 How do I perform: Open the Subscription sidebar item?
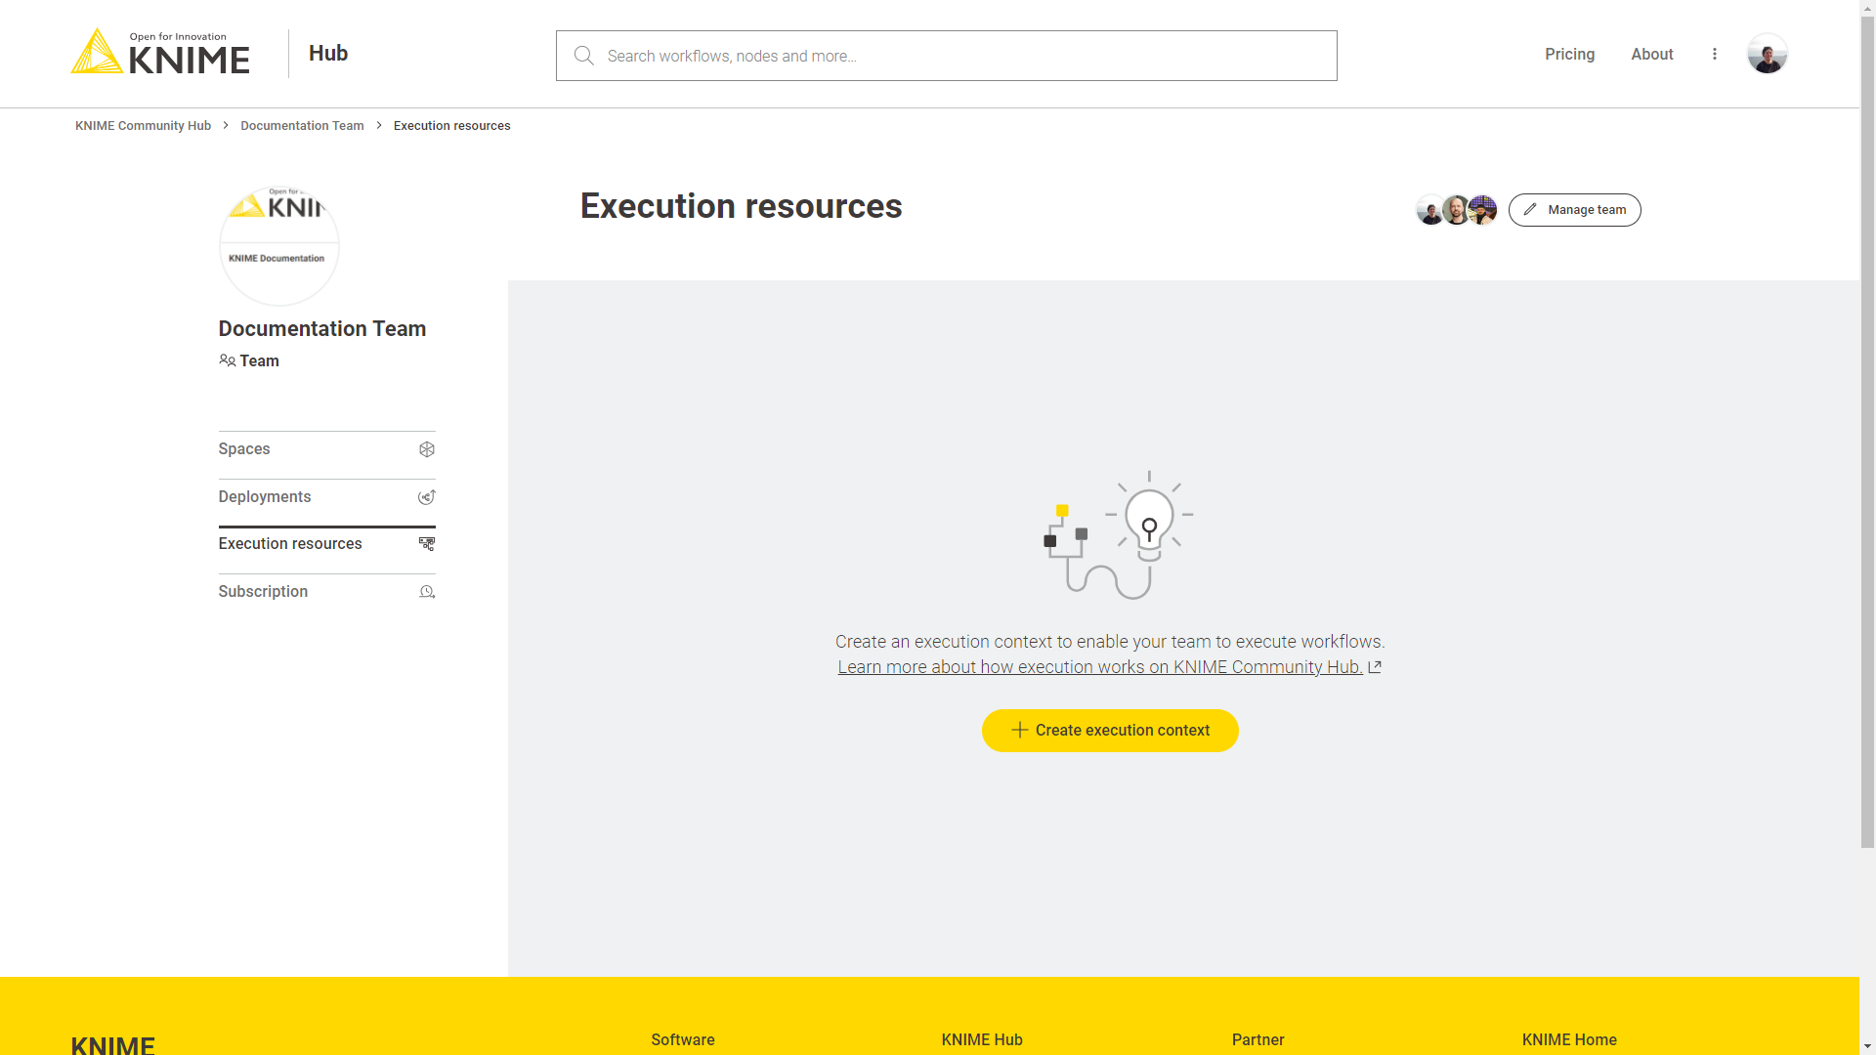click(x=263, y=592)
